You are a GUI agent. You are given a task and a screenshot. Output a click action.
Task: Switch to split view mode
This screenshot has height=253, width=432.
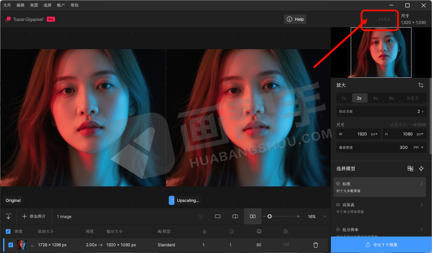point(235,216)
